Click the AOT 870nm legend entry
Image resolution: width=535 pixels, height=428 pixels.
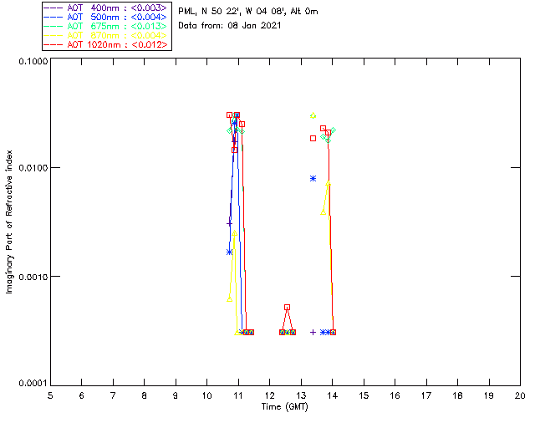(107, 35)
